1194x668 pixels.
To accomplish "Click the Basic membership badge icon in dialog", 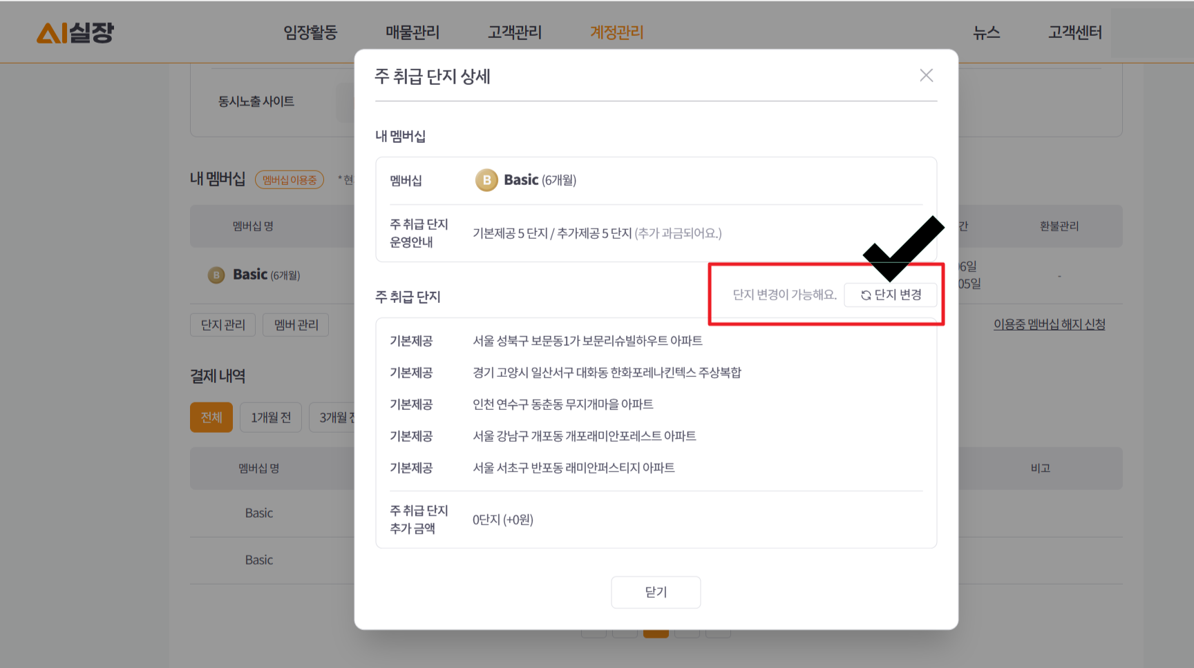I will tap(486, 180).
